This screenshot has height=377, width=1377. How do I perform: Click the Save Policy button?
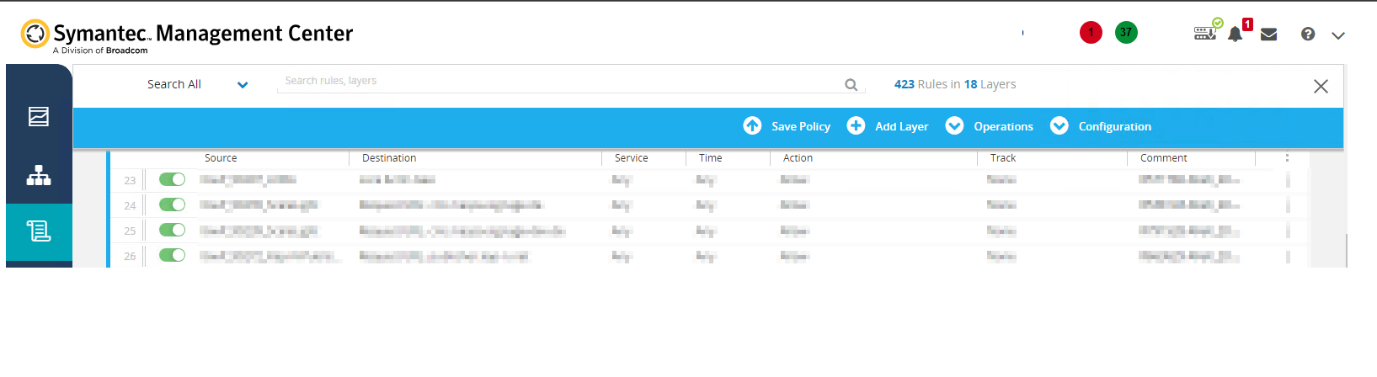click(787, 126)
